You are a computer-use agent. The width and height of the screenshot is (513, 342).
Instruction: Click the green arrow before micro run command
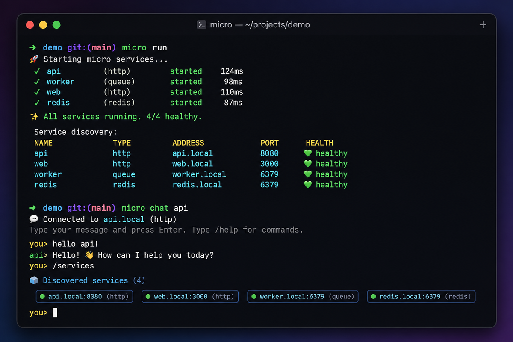pos(33,48)
